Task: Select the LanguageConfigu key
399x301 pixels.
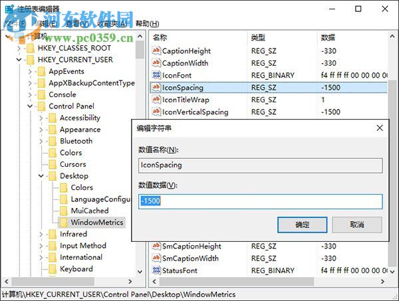Action: (x=100, y=199)
